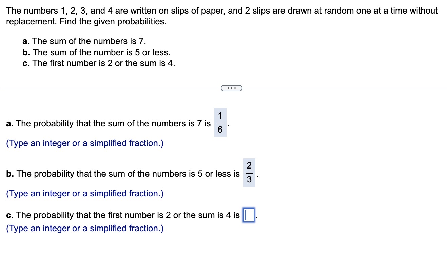
Task: Select the instruction text under part c
Action: (x=85, y=228)
